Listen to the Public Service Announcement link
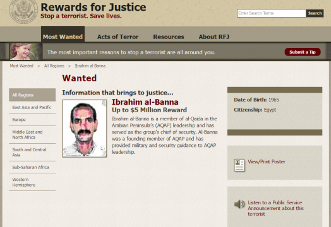This screenshot has width=331, height=227. click(275, 208)
